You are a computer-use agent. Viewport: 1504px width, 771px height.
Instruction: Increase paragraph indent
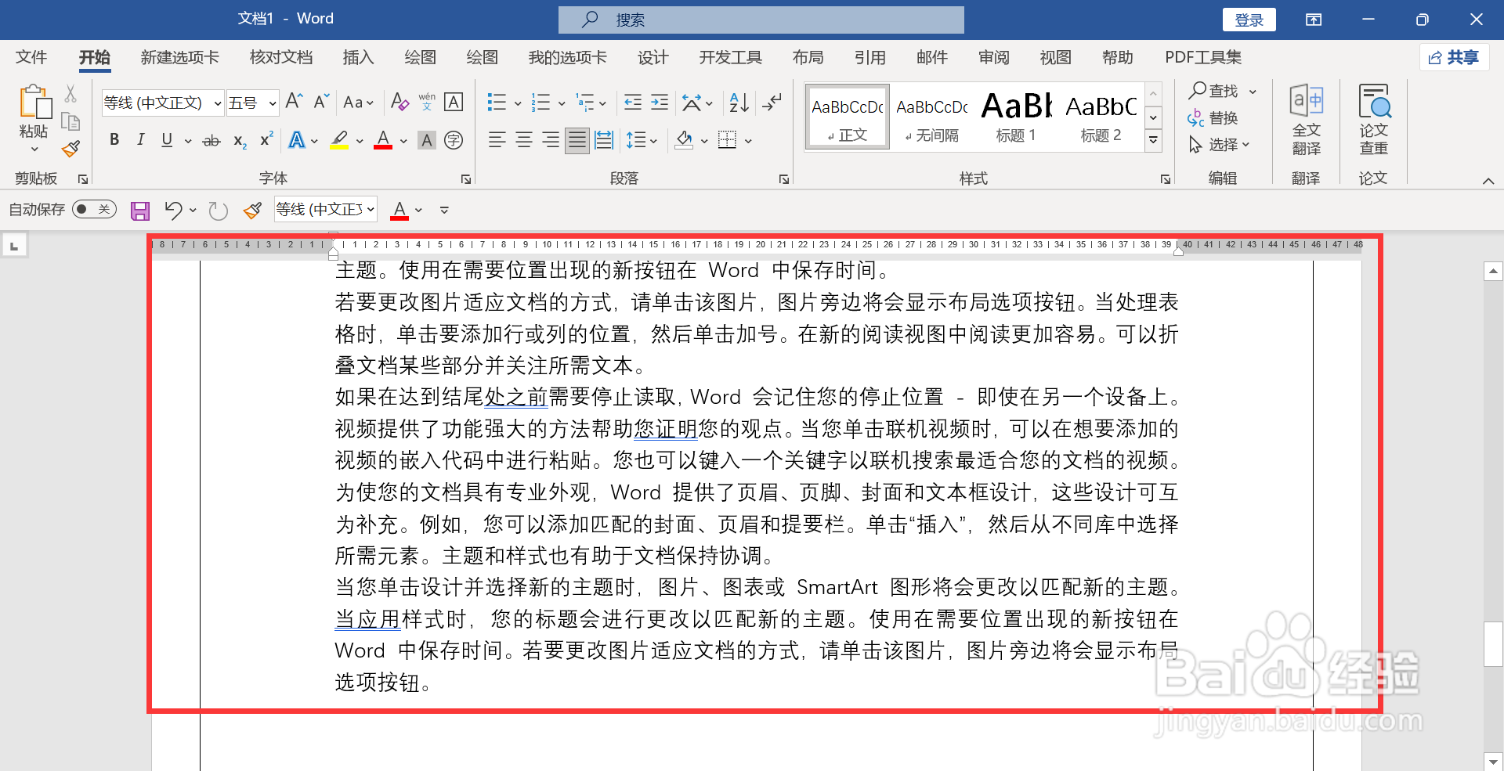[660, 102]
